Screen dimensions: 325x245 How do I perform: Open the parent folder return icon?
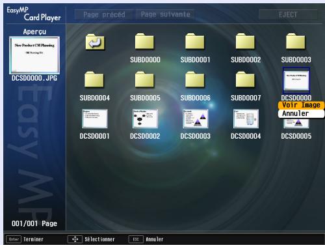tap(95, 42)
